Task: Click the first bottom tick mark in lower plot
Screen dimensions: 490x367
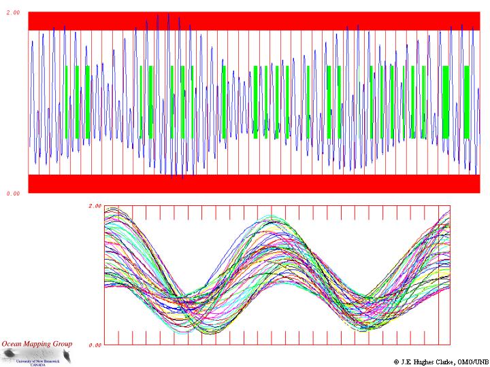Action: (119, 337)
